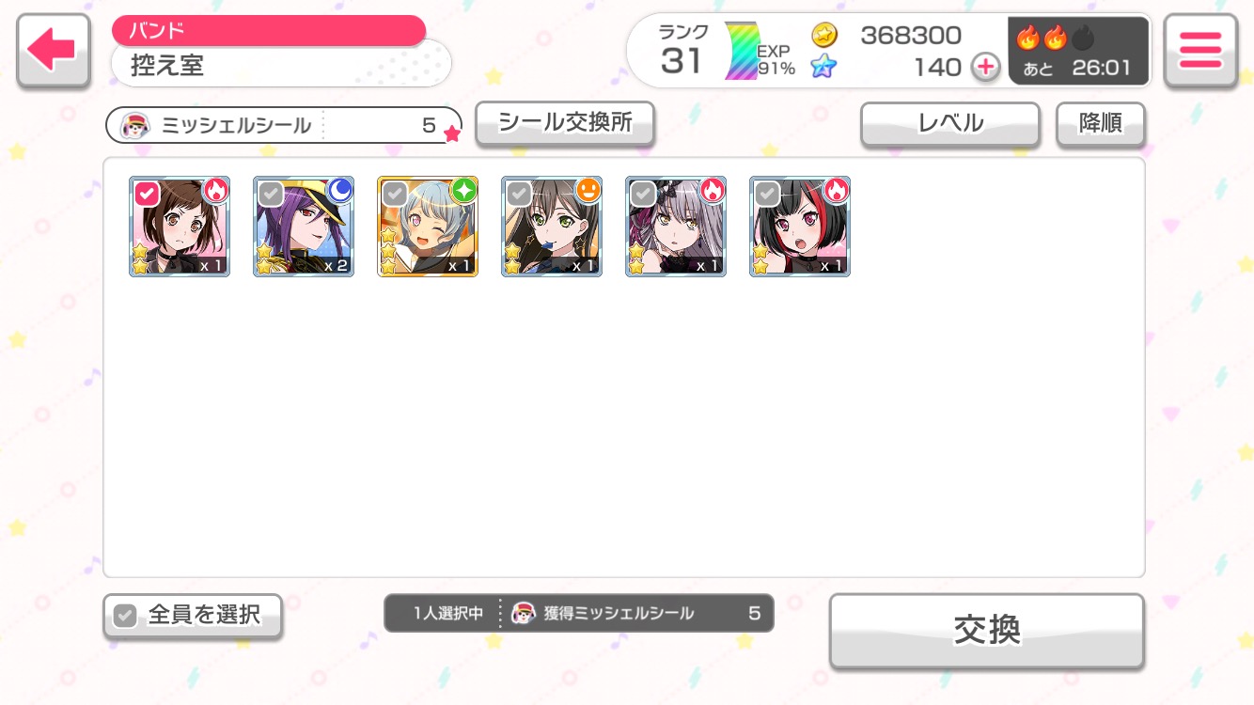Tap the flame stamina indicator showing 26:01

[x=1078, y=52]
